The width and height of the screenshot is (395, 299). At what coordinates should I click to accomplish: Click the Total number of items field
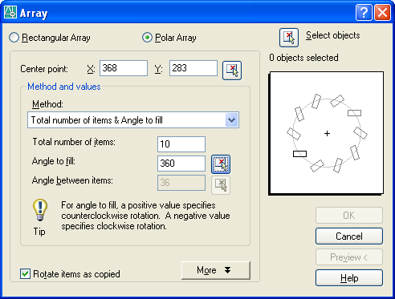coord(181,144)
